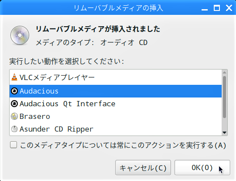Click the scrollbar down arrow
236x181 pixels.
pos(224,132)
